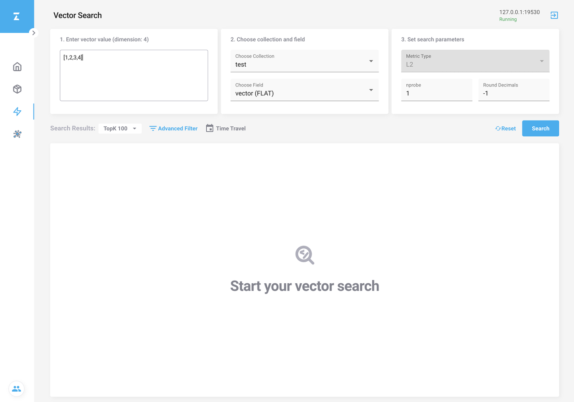Screen dimensions: 574x402
Task: Click the Zilliz logo in the sidebar
Action: click(17, 17)
